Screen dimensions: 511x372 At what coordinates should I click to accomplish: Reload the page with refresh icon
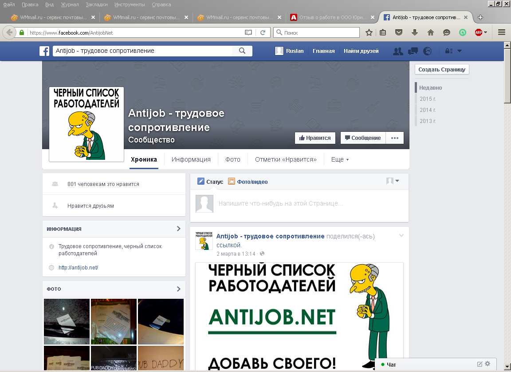(x=263, y=32)
